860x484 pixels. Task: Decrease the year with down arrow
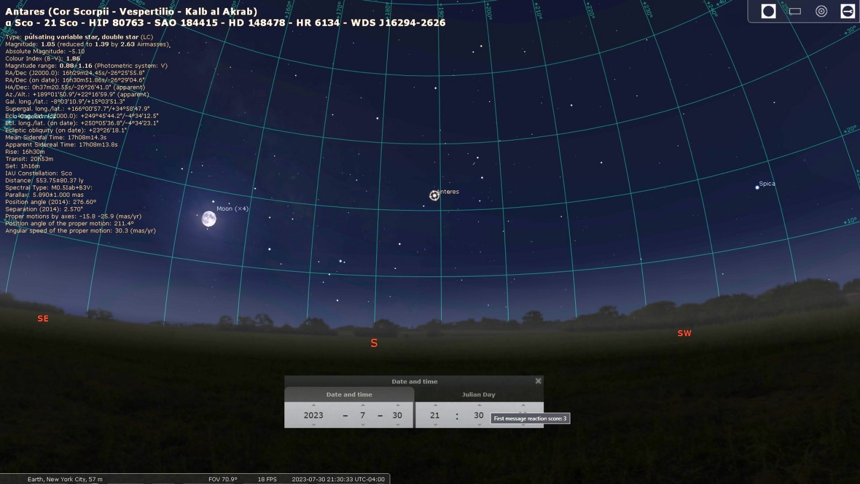point(313,425)
